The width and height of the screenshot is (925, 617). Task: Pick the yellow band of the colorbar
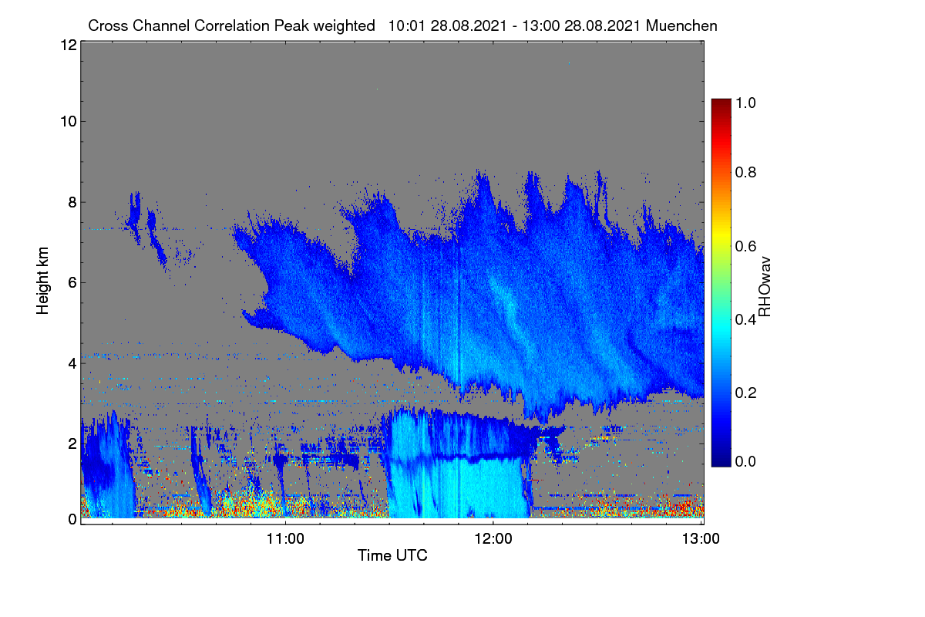click(x=721, y=235)
